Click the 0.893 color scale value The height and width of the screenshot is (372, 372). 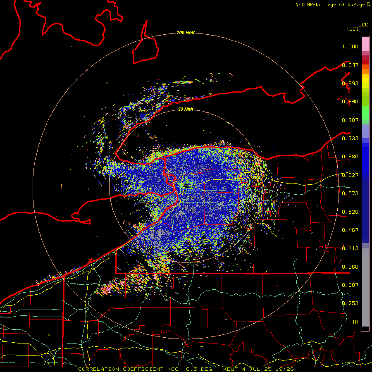click(x=350, y=83)
